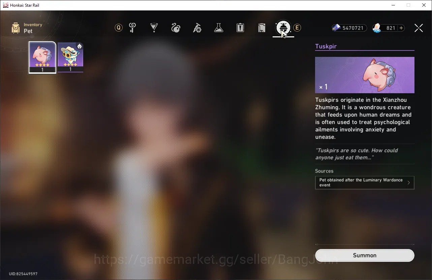
Task: Click the Inventory backpack icon
Action: (x=16, y=28)
